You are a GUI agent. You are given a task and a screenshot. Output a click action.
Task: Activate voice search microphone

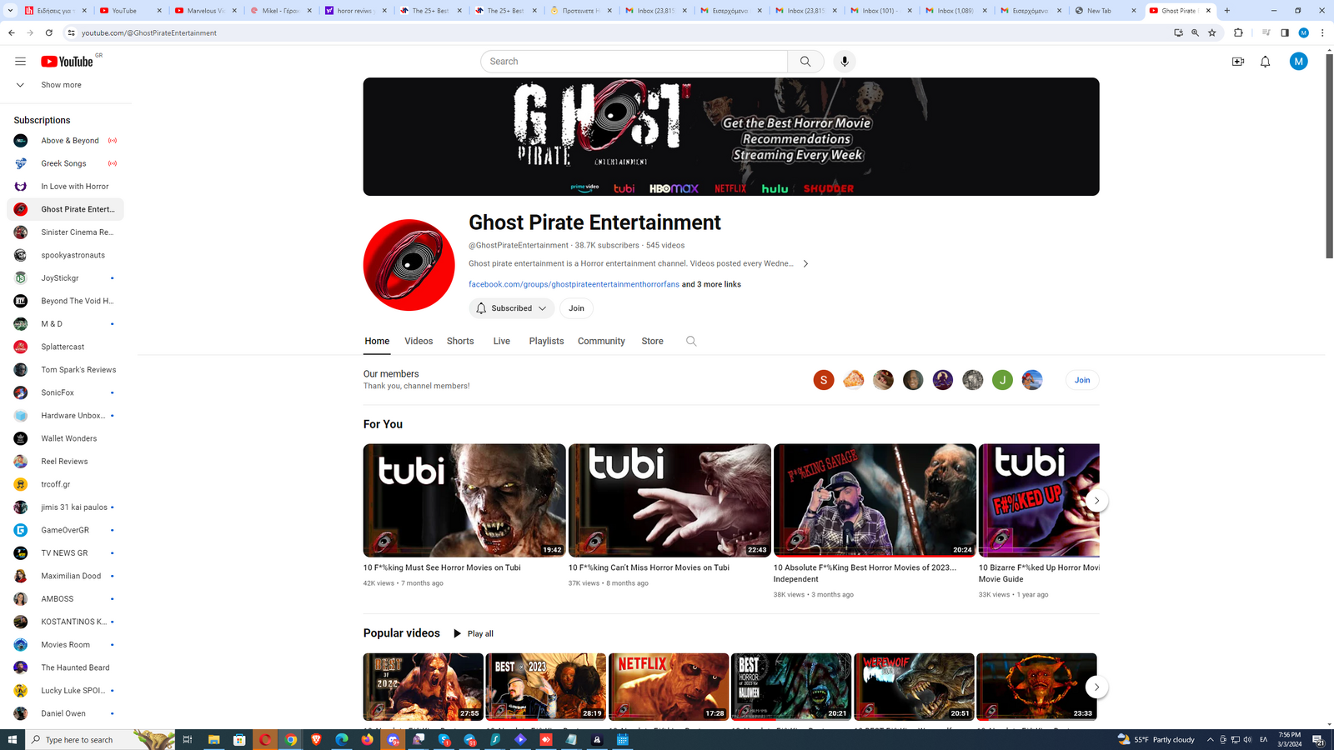click(x=845, y=62)
